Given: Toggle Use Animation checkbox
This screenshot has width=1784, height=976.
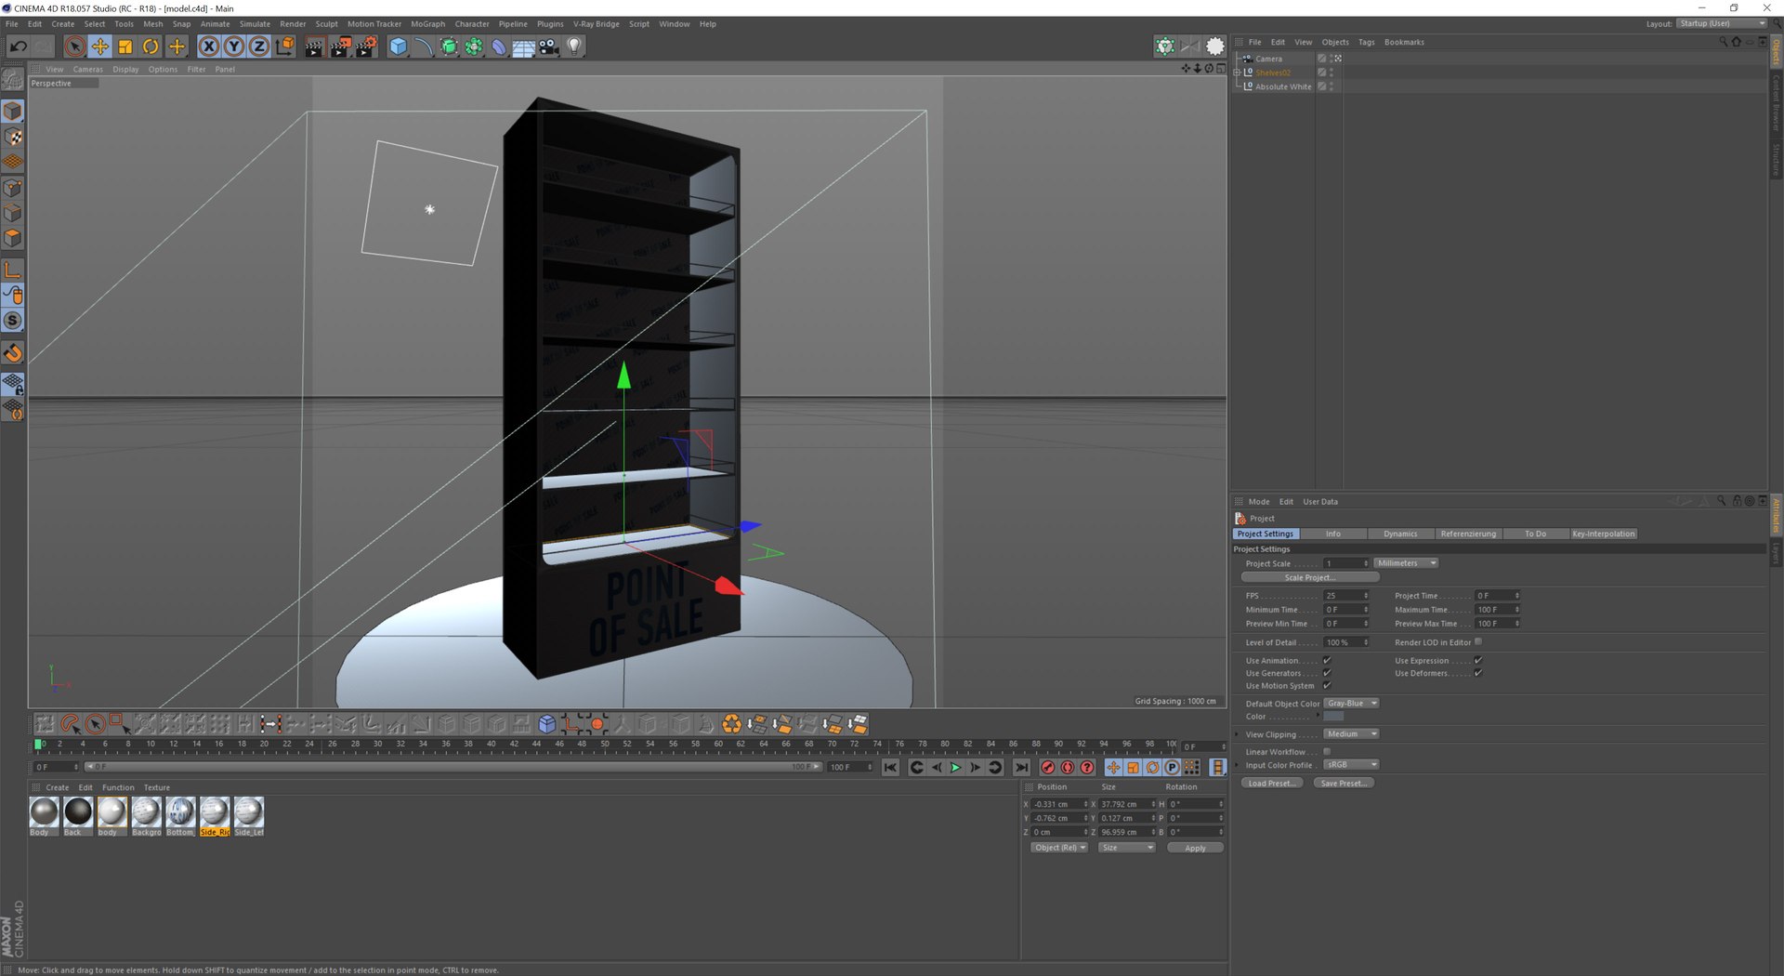Looking at the screenshot, I should point(1327,661).
